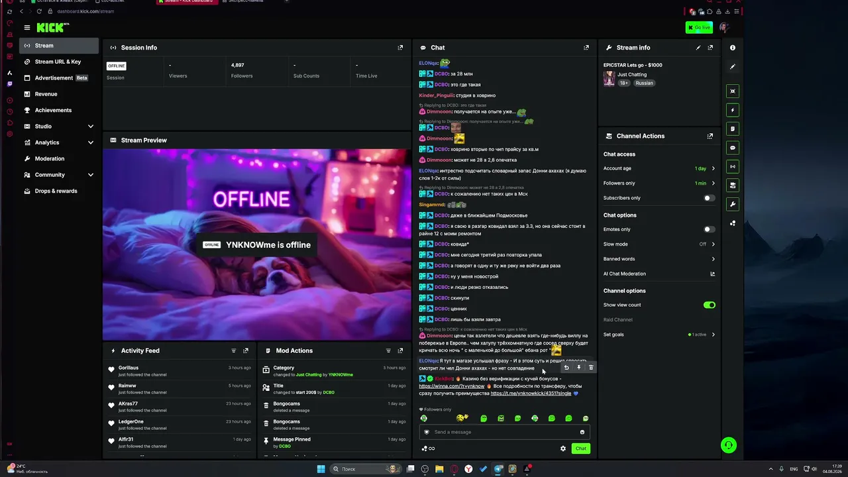Click the Just Chatting category thumbnail
Screen dimensions: 848x477
pos(609,79)
